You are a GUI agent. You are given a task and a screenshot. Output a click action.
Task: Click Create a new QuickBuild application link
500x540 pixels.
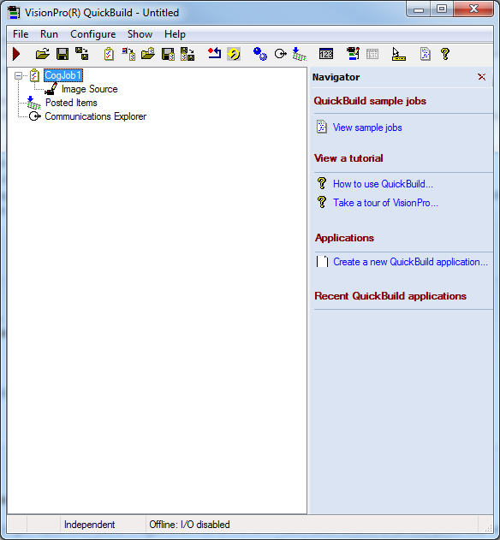[x=410, y=262]
